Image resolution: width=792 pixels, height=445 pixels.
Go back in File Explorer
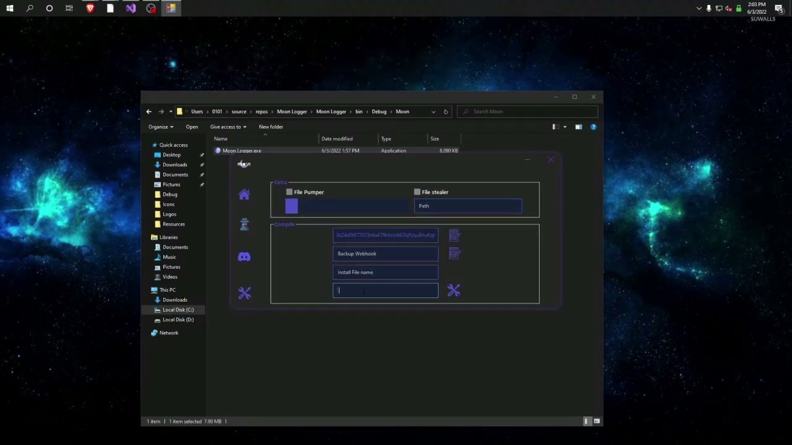tap(148, 112)
